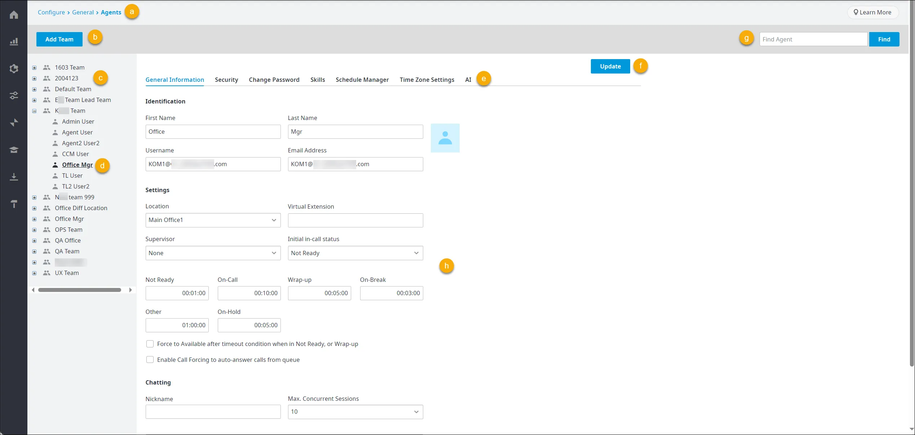Click group icon beside 1603 Team

tap(47, 67)
